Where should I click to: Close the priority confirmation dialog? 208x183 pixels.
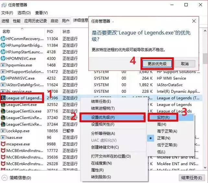[x=194, y=21]
